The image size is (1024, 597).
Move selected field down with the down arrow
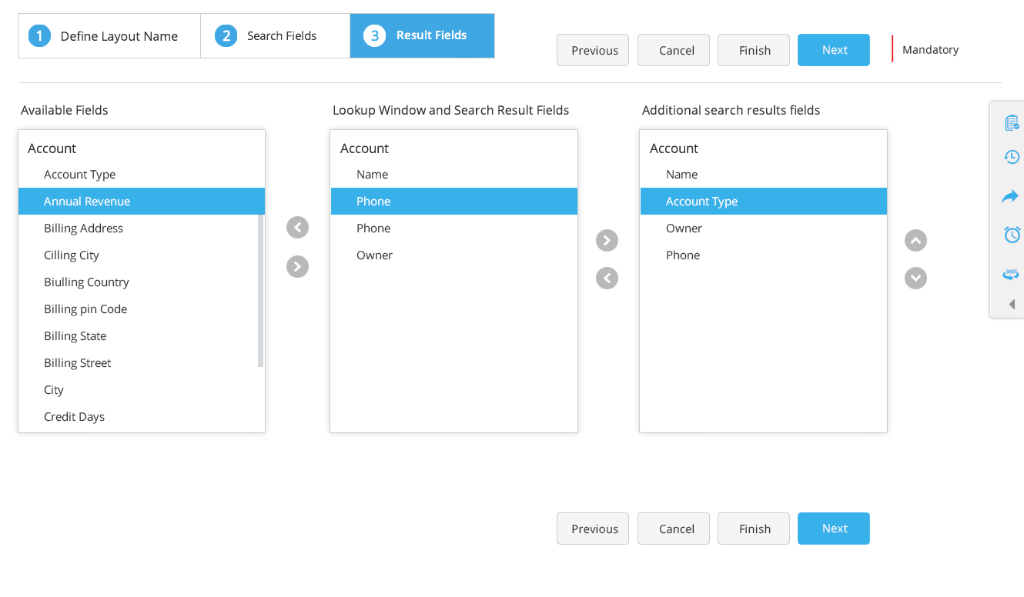pyautogui.click(x=915, y=278)
